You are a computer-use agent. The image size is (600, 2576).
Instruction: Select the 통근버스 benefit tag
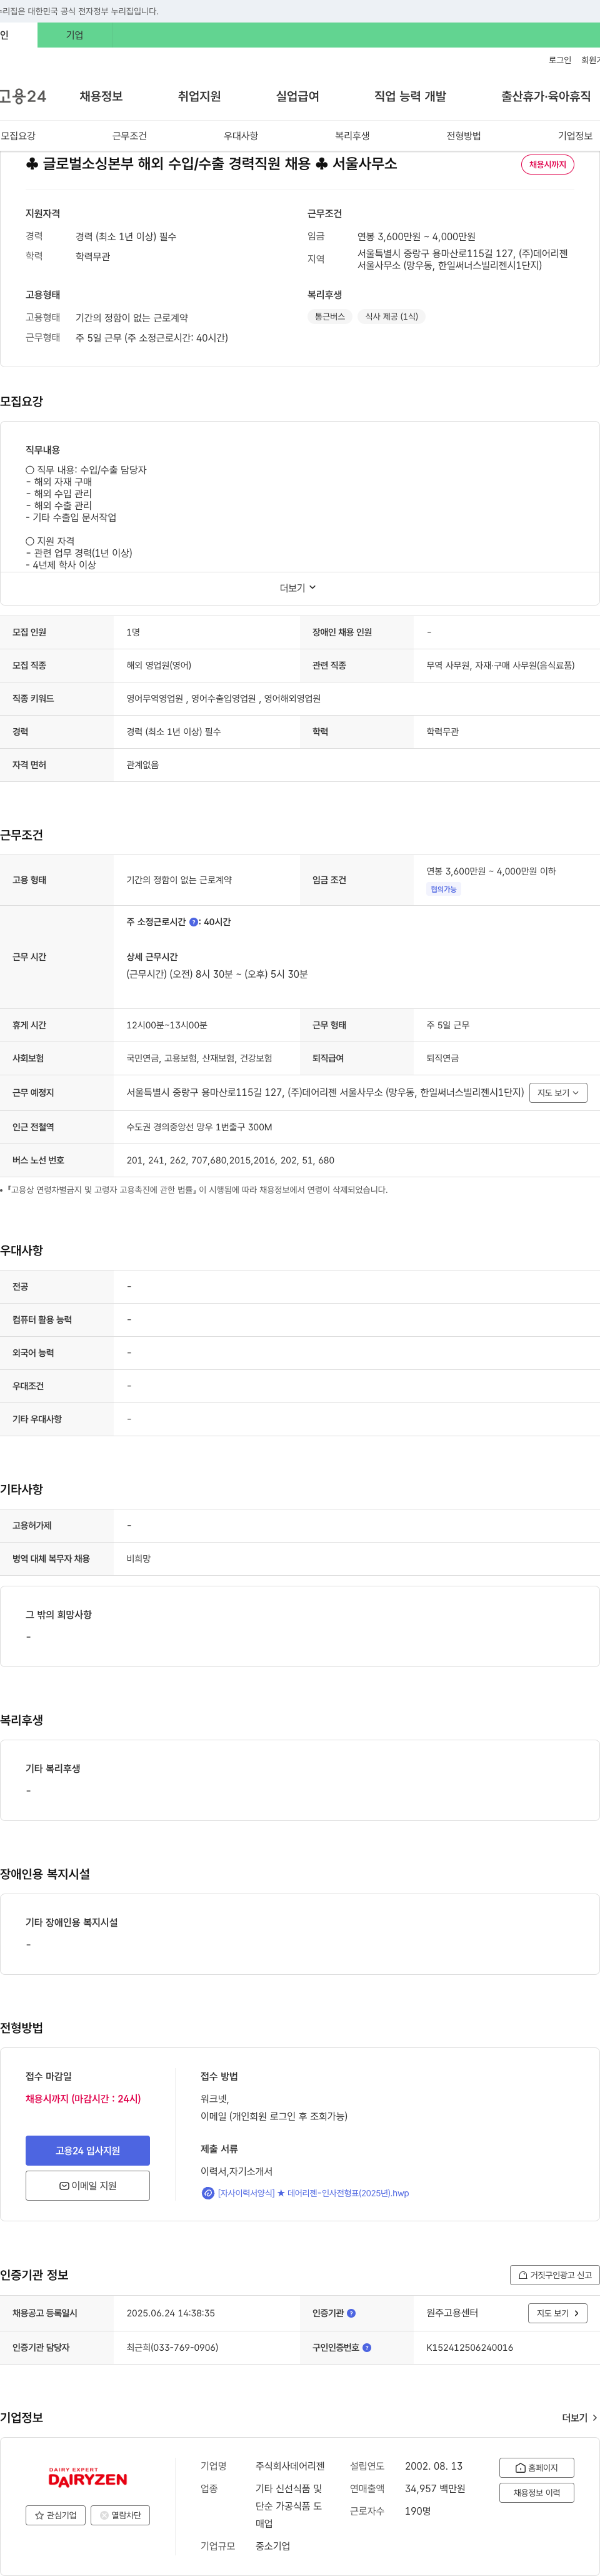pyautogui.click(x=329, y=316)
